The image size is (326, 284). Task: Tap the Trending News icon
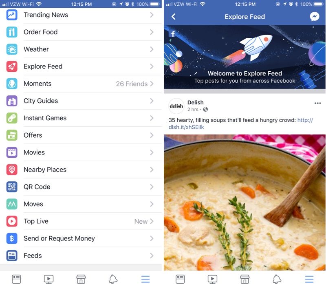[x=12, y=15]
